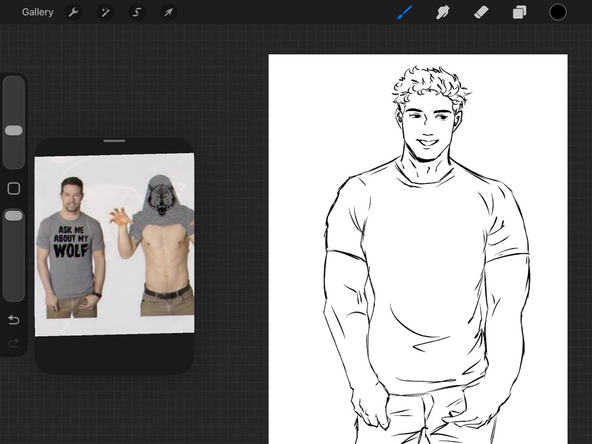The height and width of the screenshot is (444, 592).
Task: Select the Smudge tool
Action: [443, 12]
